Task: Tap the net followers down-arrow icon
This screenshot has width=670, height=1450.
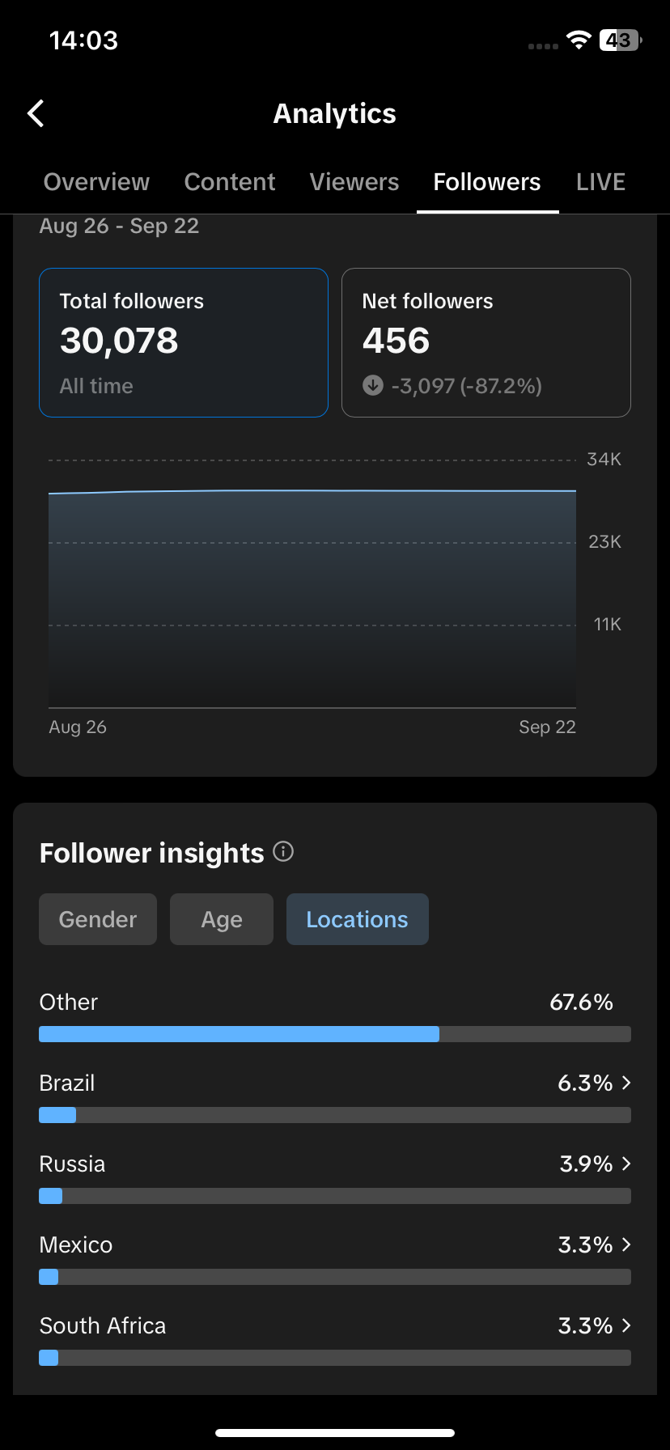Action: [x=372, y=385]
